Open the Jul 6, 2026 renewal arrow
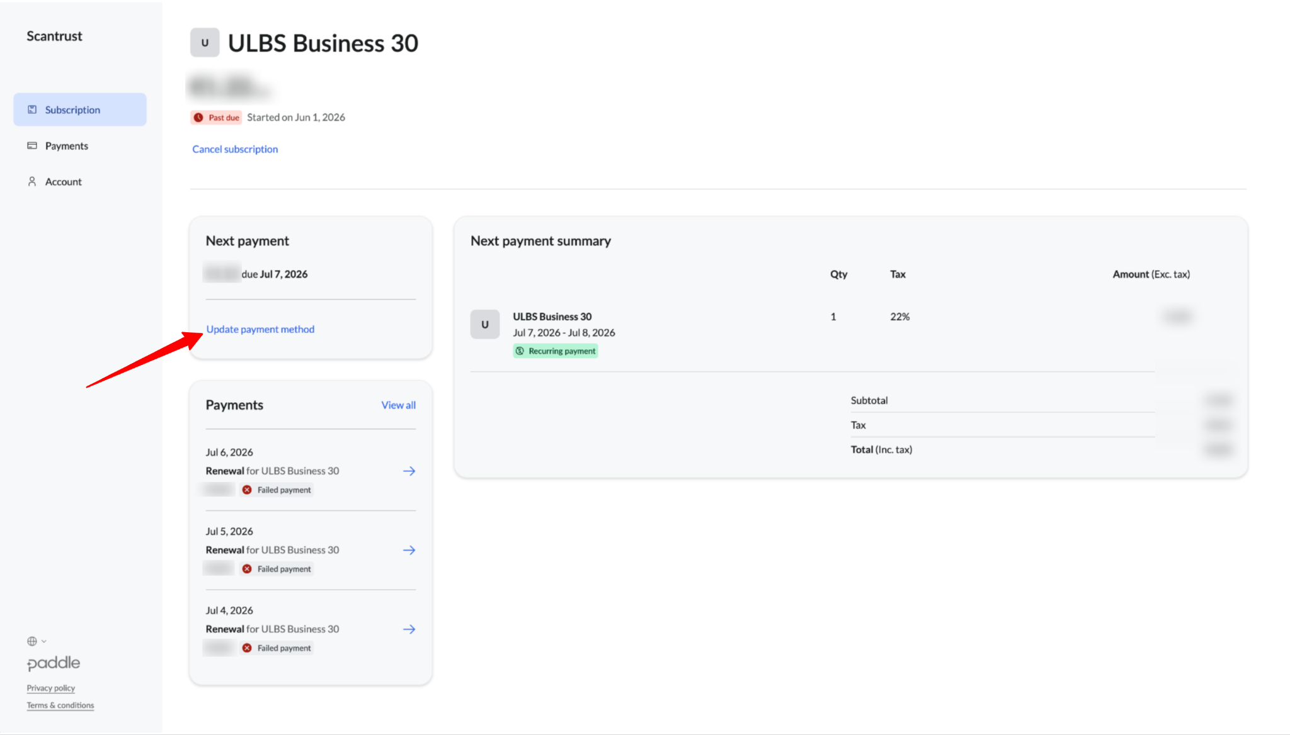The width and height of the screenshot is (1290, 735). click(409, 471)
